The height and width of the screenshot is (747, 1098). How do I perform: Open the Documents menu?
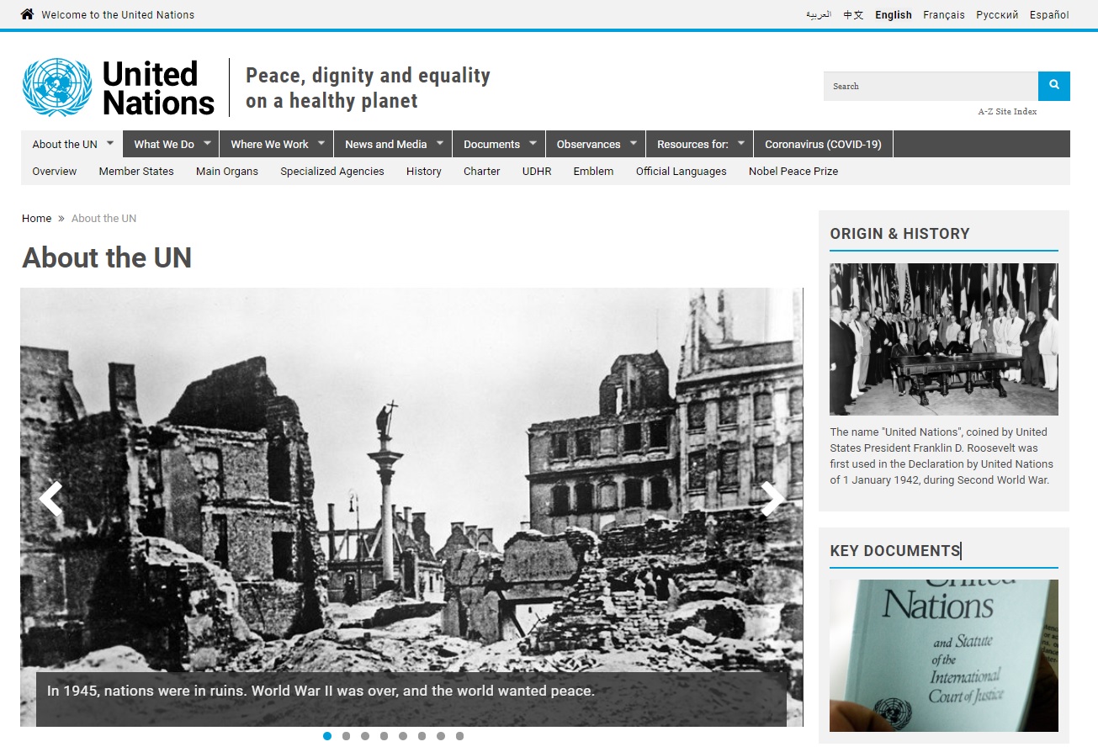[x=491, y=144]
